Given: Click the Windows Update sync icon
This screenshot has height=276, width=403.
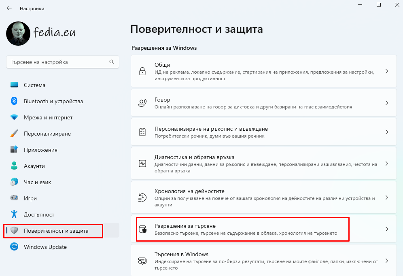Looking at the screenshot, I should 14,247.
